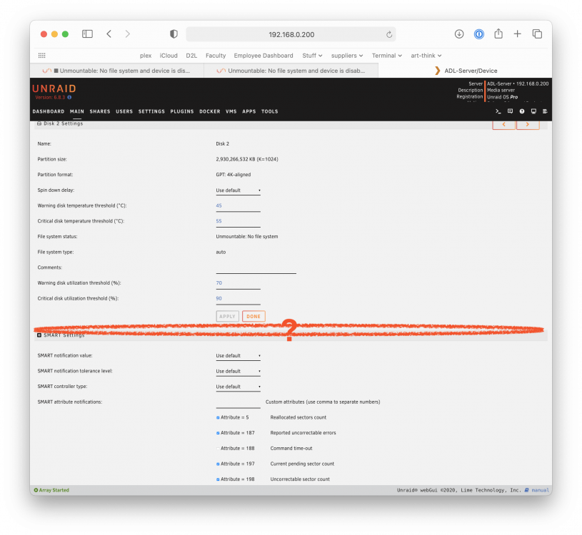The height and width of the screenshot is (535, 582).
Task: Open the iCloud bookmark
Action: [x=169, y=55]
